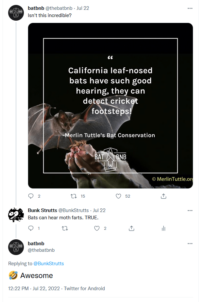
Task: Share Bunk Strutts' reply tweet
Action: (x=131, y=228)
